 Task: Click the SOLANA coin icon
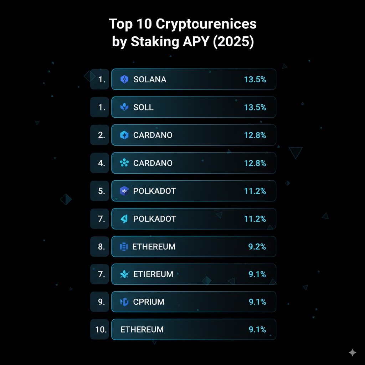pyautogui.click(x=124, y=79)
